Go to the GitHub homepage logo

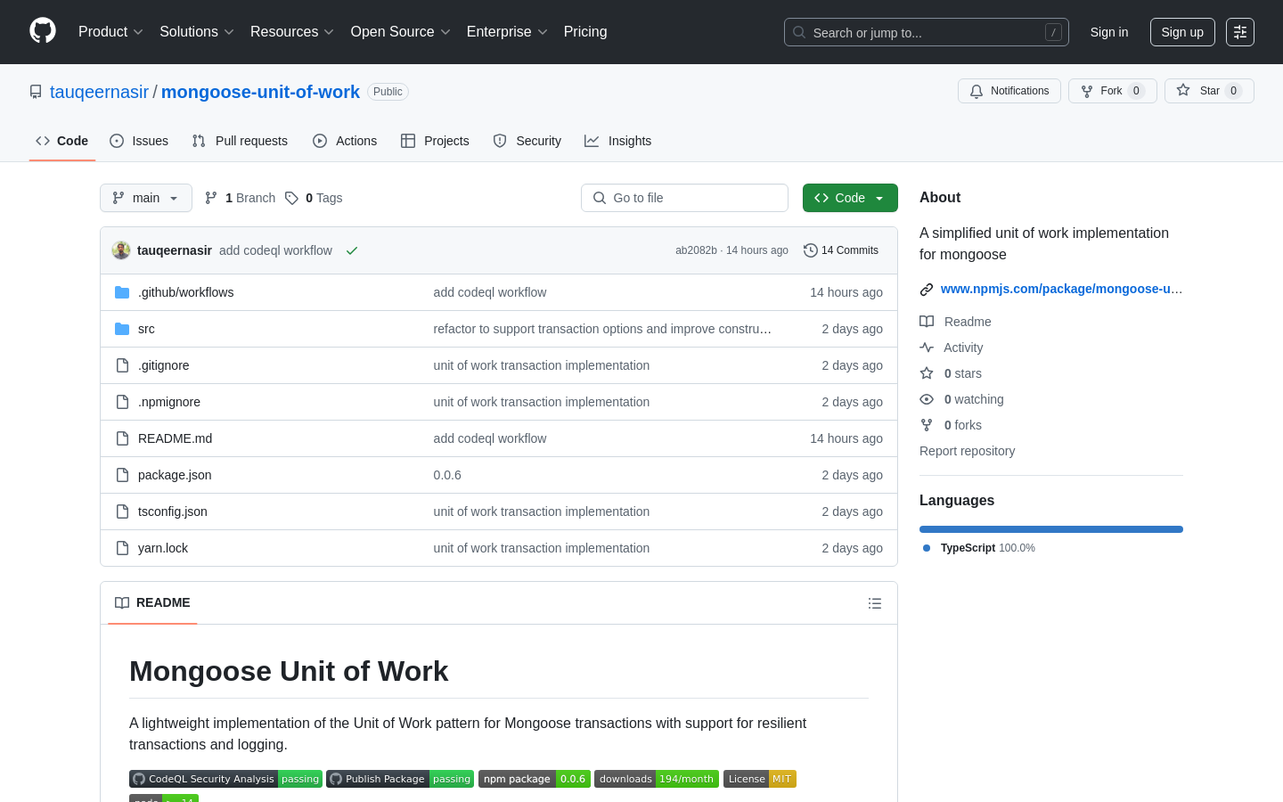pyautogui.click(x=43, y=31)
